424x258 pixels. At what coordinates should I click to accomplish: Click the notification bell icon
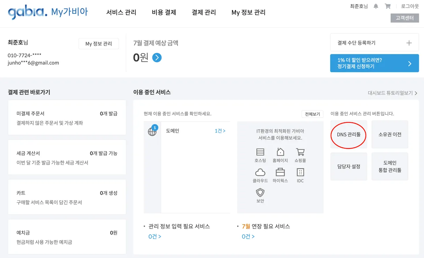[376, 6]
